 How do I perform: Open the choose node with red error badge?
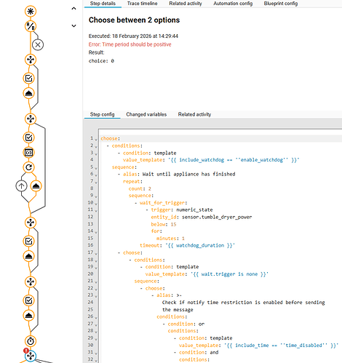tap(31, 356)
